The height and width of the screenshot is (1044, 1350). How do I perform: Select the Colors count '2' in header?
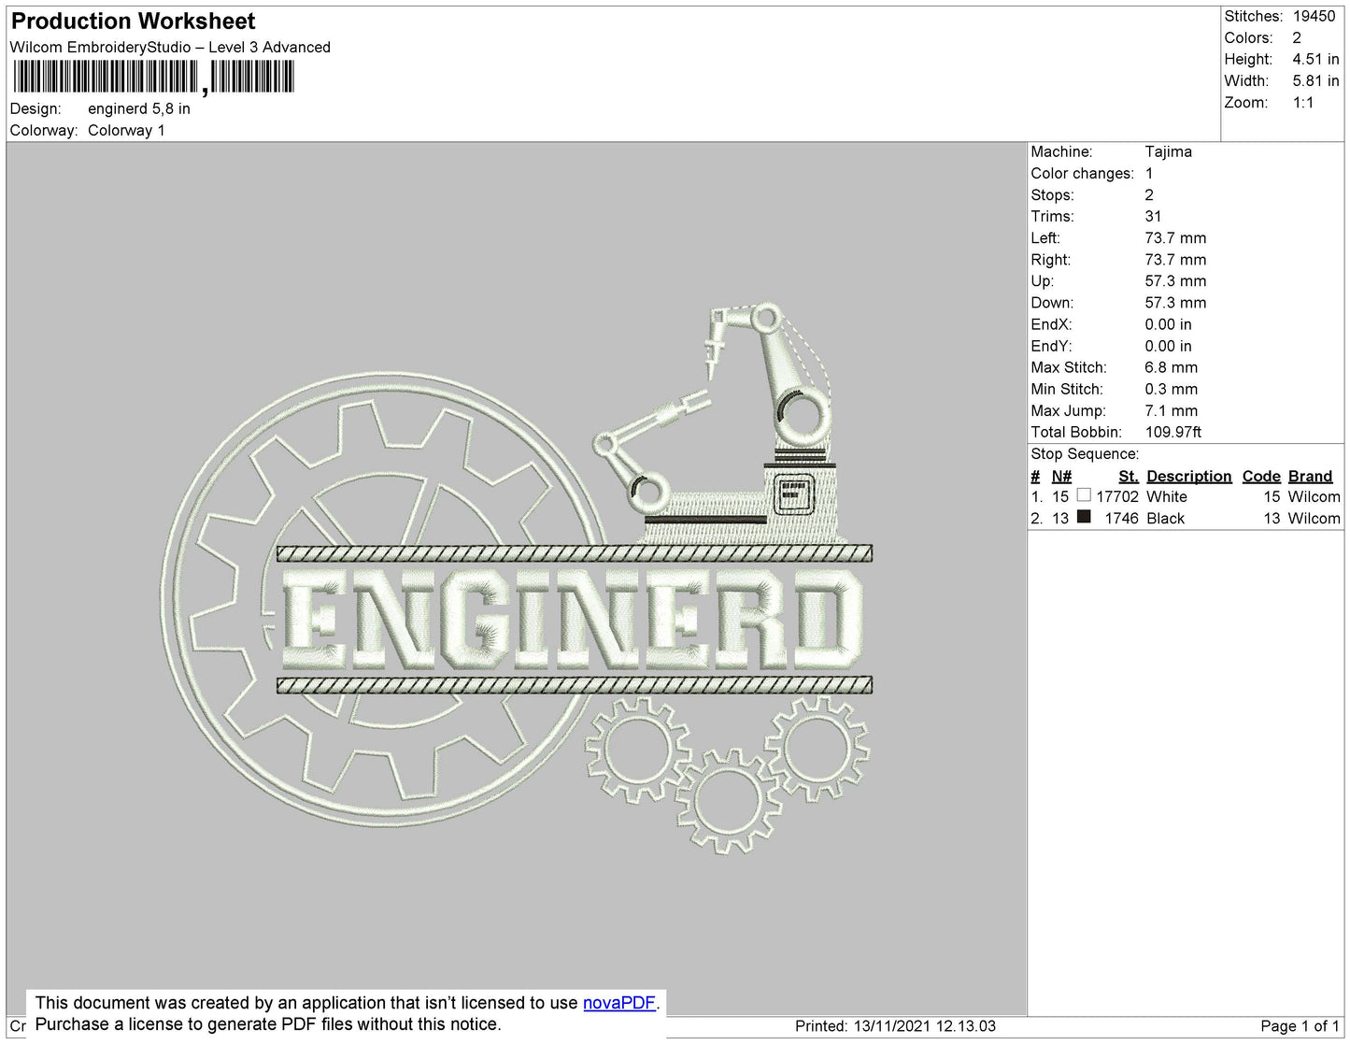pyautogui.click(x=1297, y=37)
